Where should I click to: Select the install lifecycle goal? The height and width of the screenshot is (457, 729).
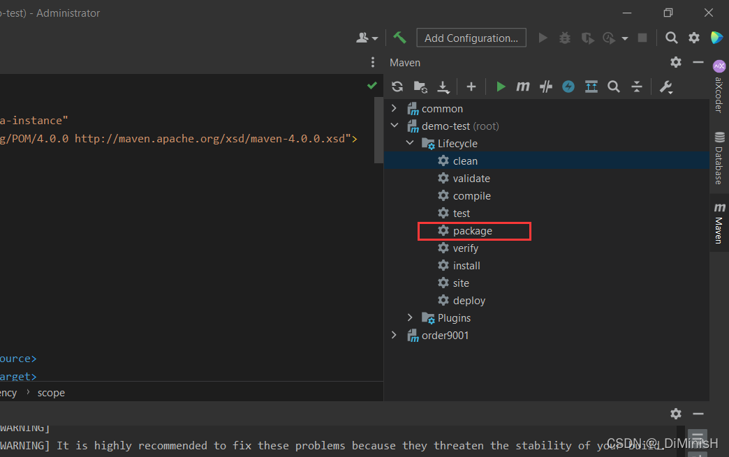coord(466,266)
